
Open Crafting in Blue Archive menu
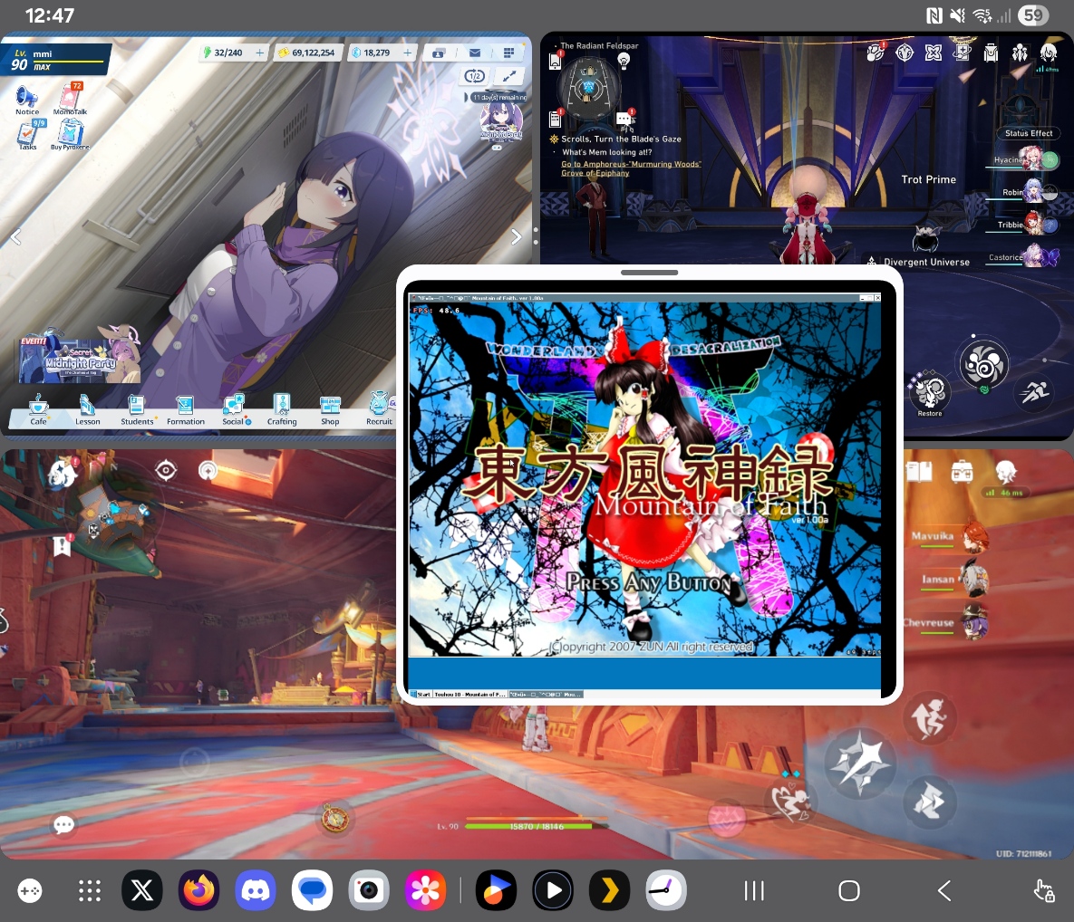282,410
